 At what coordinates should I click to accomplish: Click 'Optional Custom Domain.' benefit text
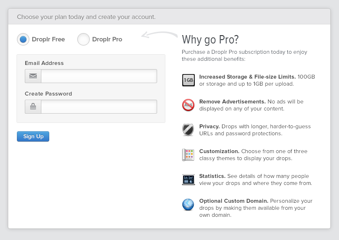[x=234, y=201]
